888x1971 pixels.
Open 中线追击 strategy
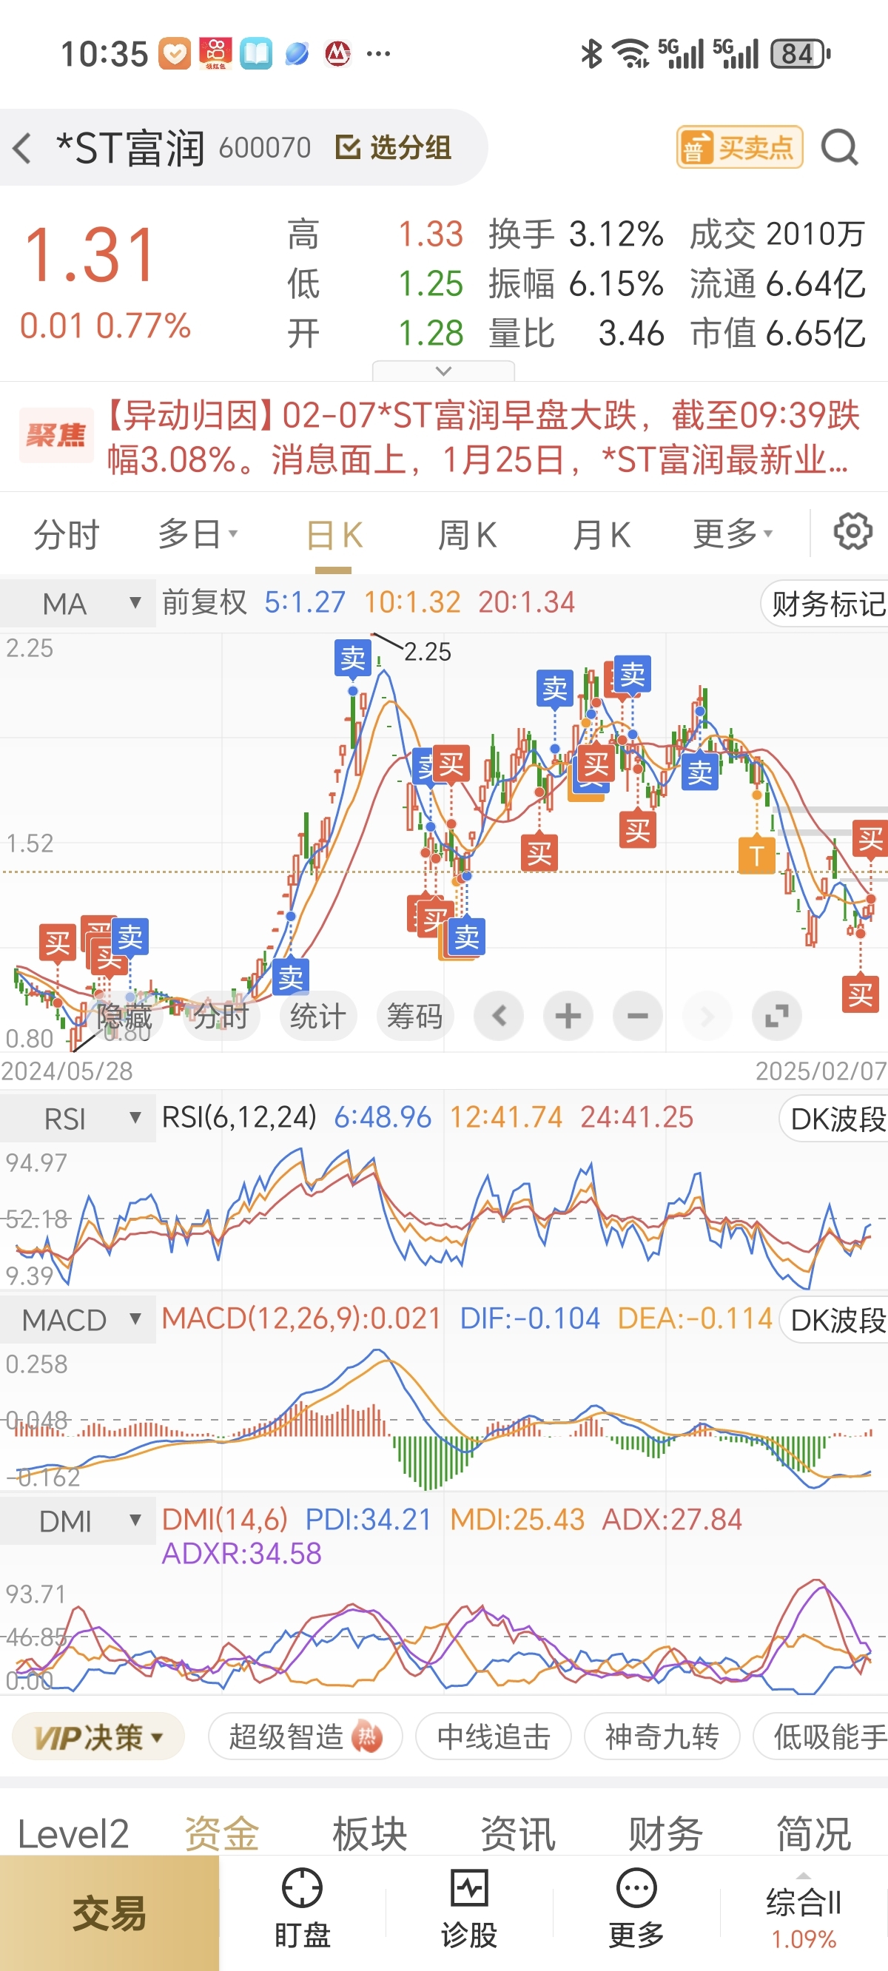pyautogui.click(x=494, y=1738)
